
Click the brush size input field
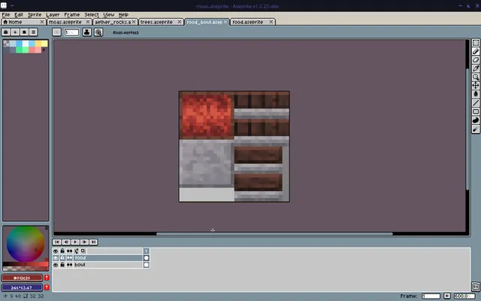[x=71, y=32]
